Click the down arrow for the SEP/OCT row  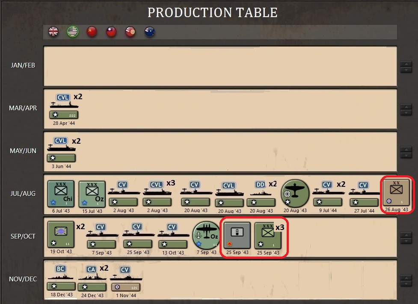[406, 241]
